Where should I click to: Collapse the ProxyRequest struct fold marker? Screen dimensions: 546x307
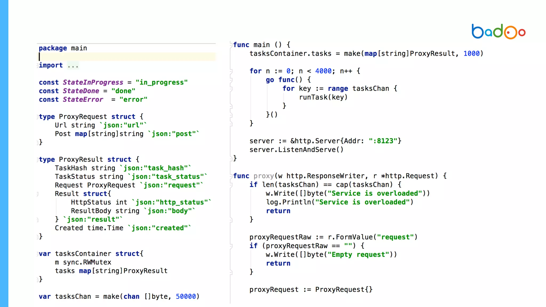click(x=37, y=117)
